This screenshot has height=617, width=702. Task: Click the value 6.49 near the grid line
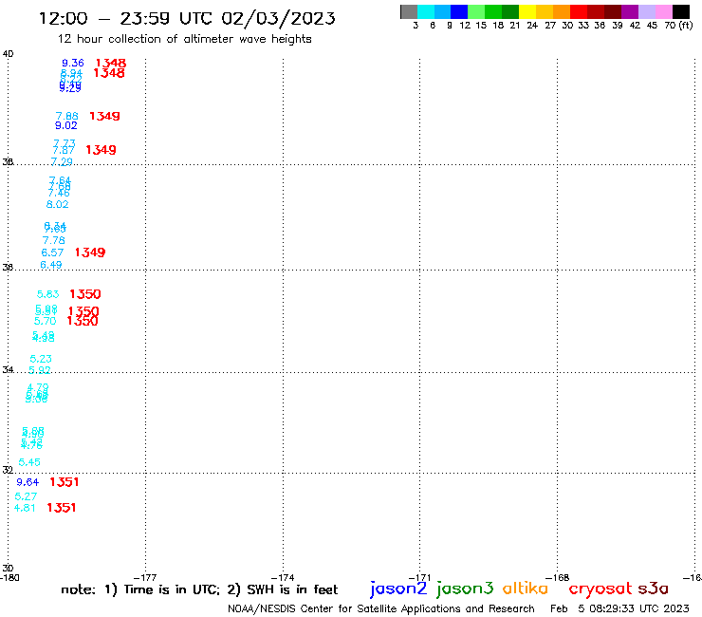click(x=51, y=265)
